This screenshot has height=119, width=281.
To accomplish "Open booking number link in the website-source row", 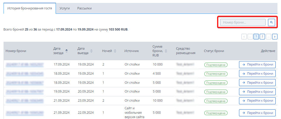I will pos(25,113).
